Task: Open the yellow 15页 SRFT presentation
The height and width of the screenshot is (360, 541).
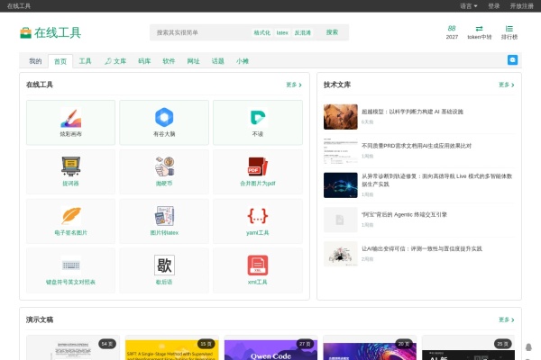Action: (x=172, y=348)
